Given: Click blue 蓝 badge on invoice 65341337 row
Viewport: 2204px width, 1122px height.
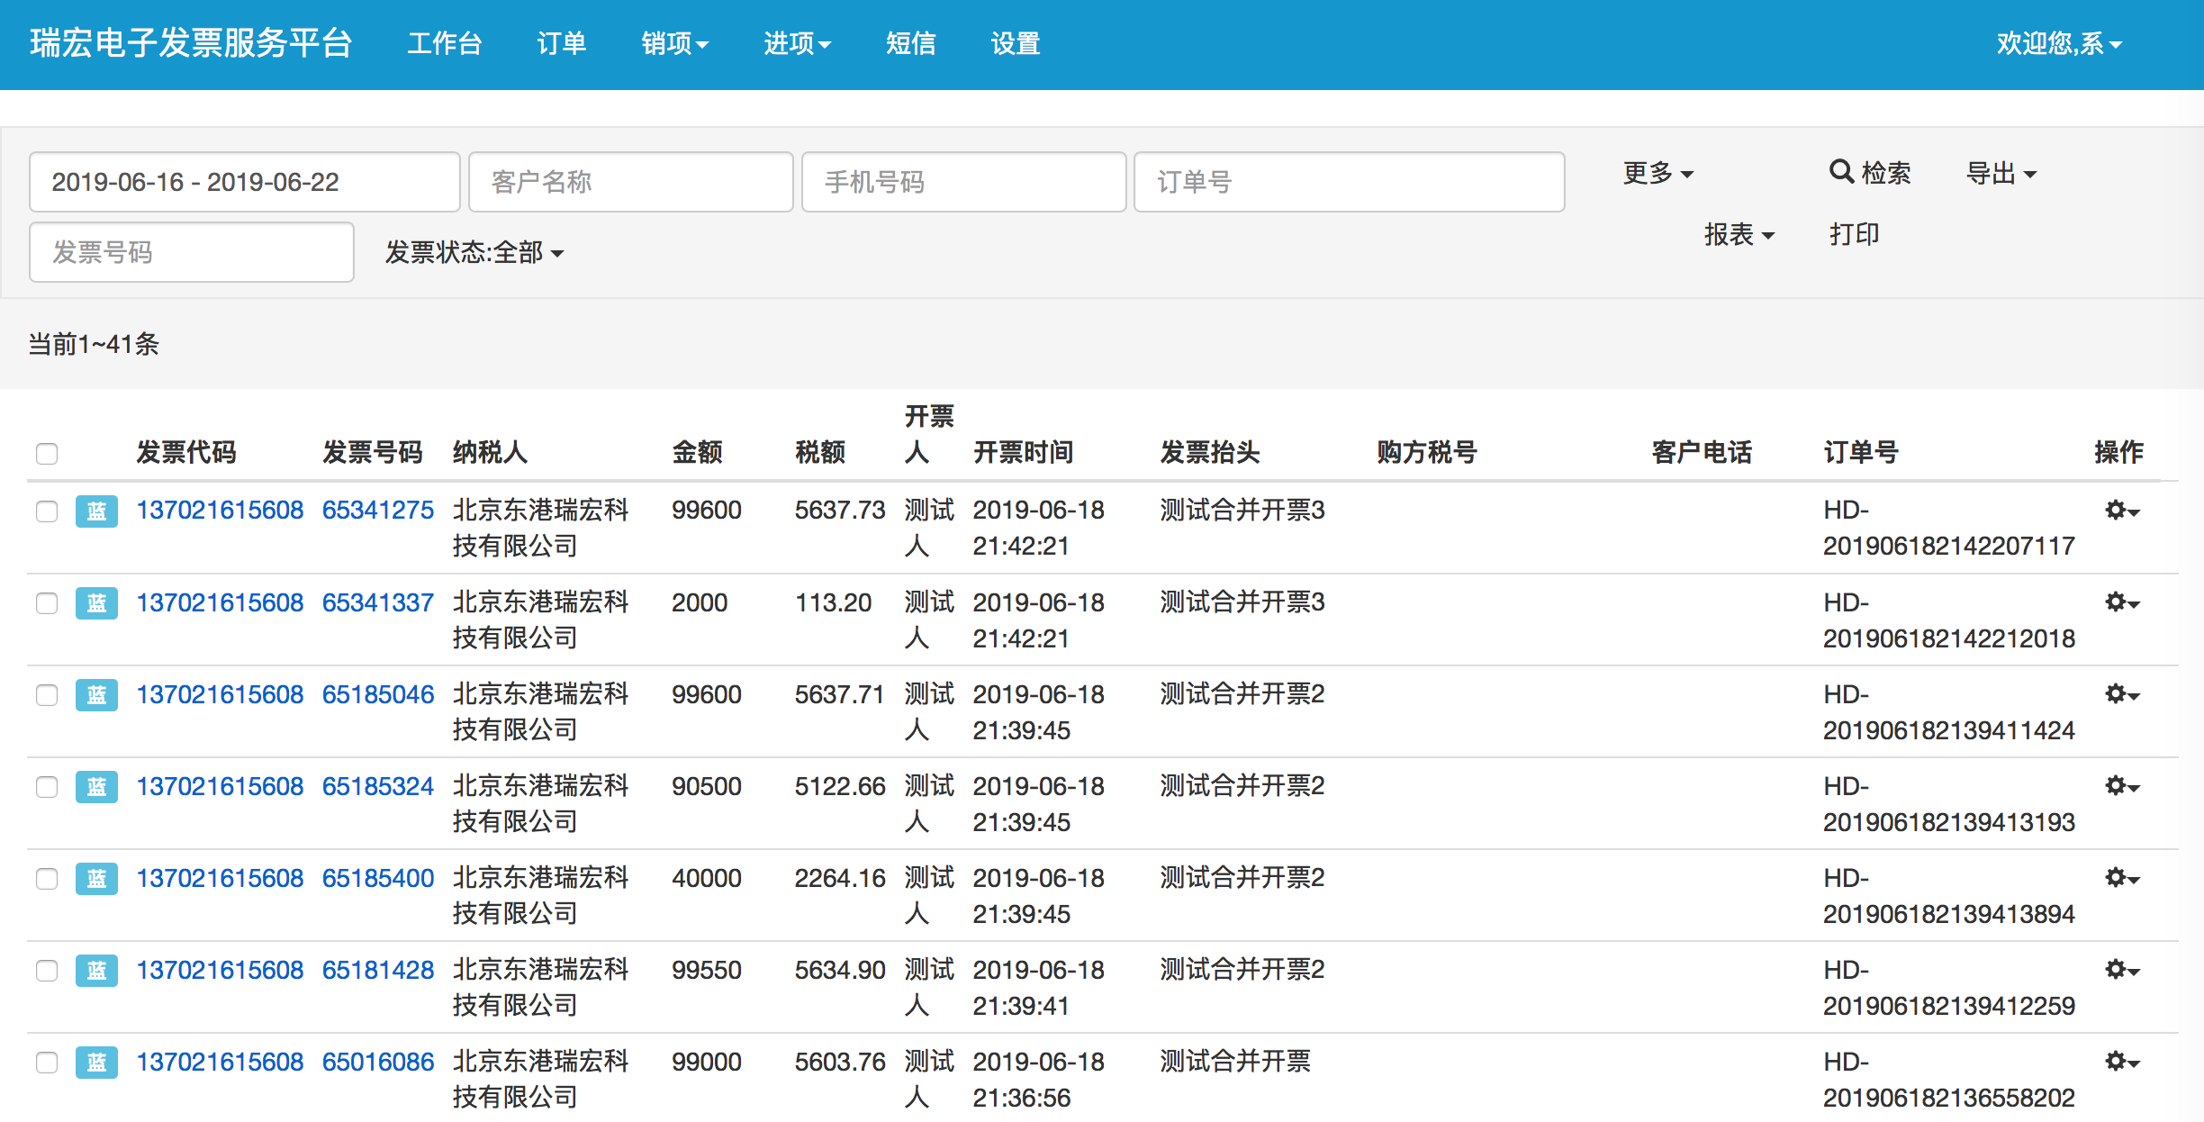Looking at the screenshot, I should (x=96, y=602).
